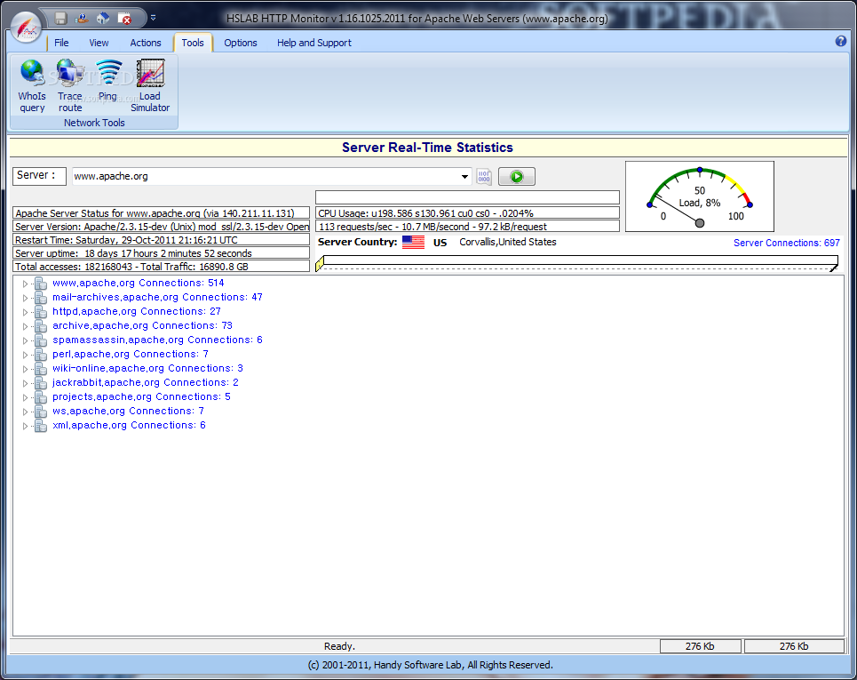
Task: Click the window with red X icon
Action: [125, 19]
